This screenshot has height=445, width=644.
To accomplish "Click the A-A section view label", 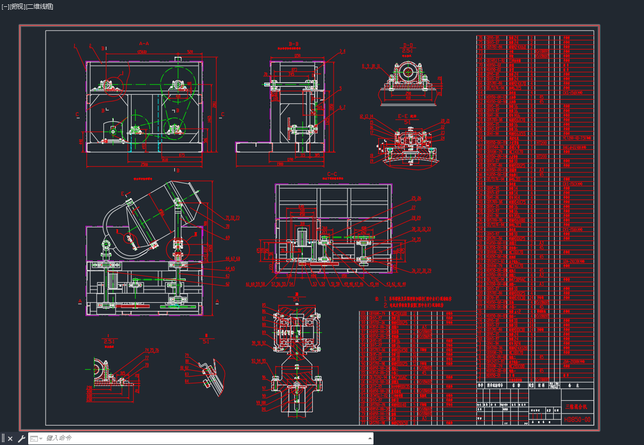I will pyautogui.click(x=144, y=43).
